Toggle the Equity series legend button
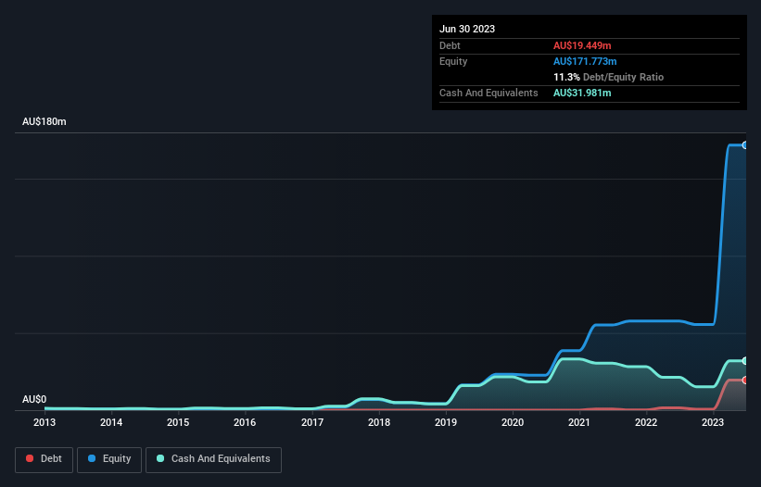This screenshot has height=487, width=761. point(109,459)
